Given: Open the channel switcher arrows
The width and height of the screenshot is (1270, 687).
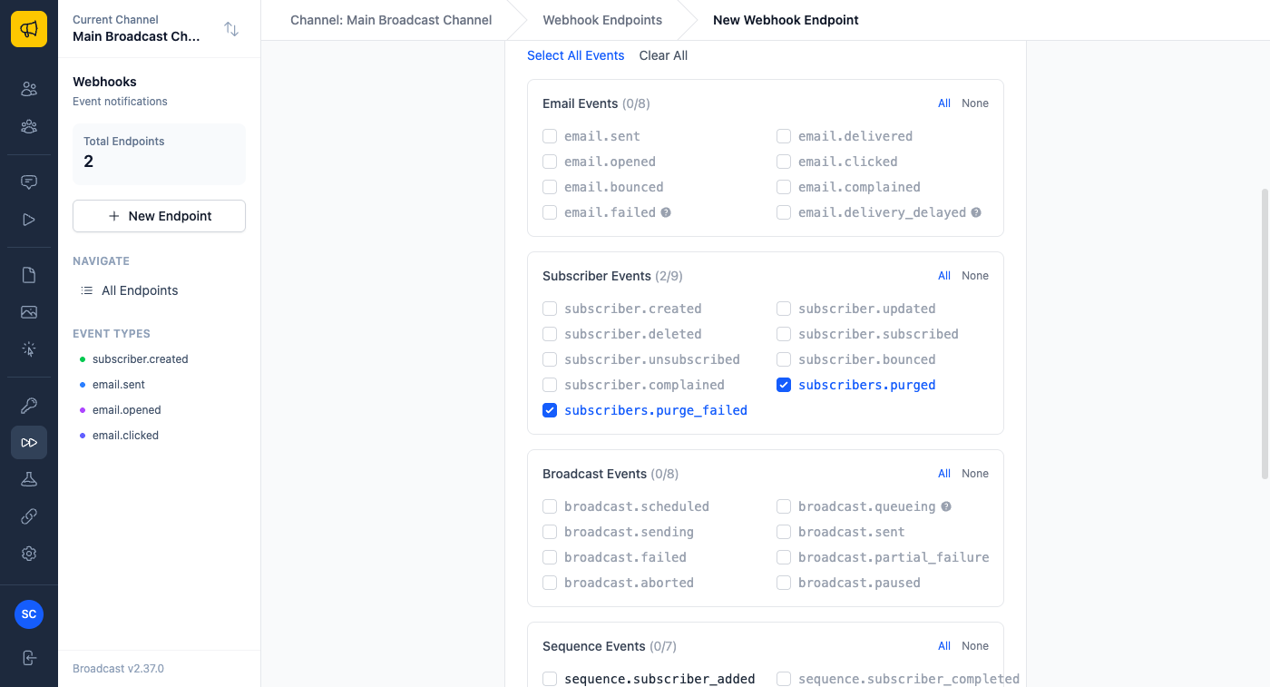Looking at the screenshot, I should point(231,29).
